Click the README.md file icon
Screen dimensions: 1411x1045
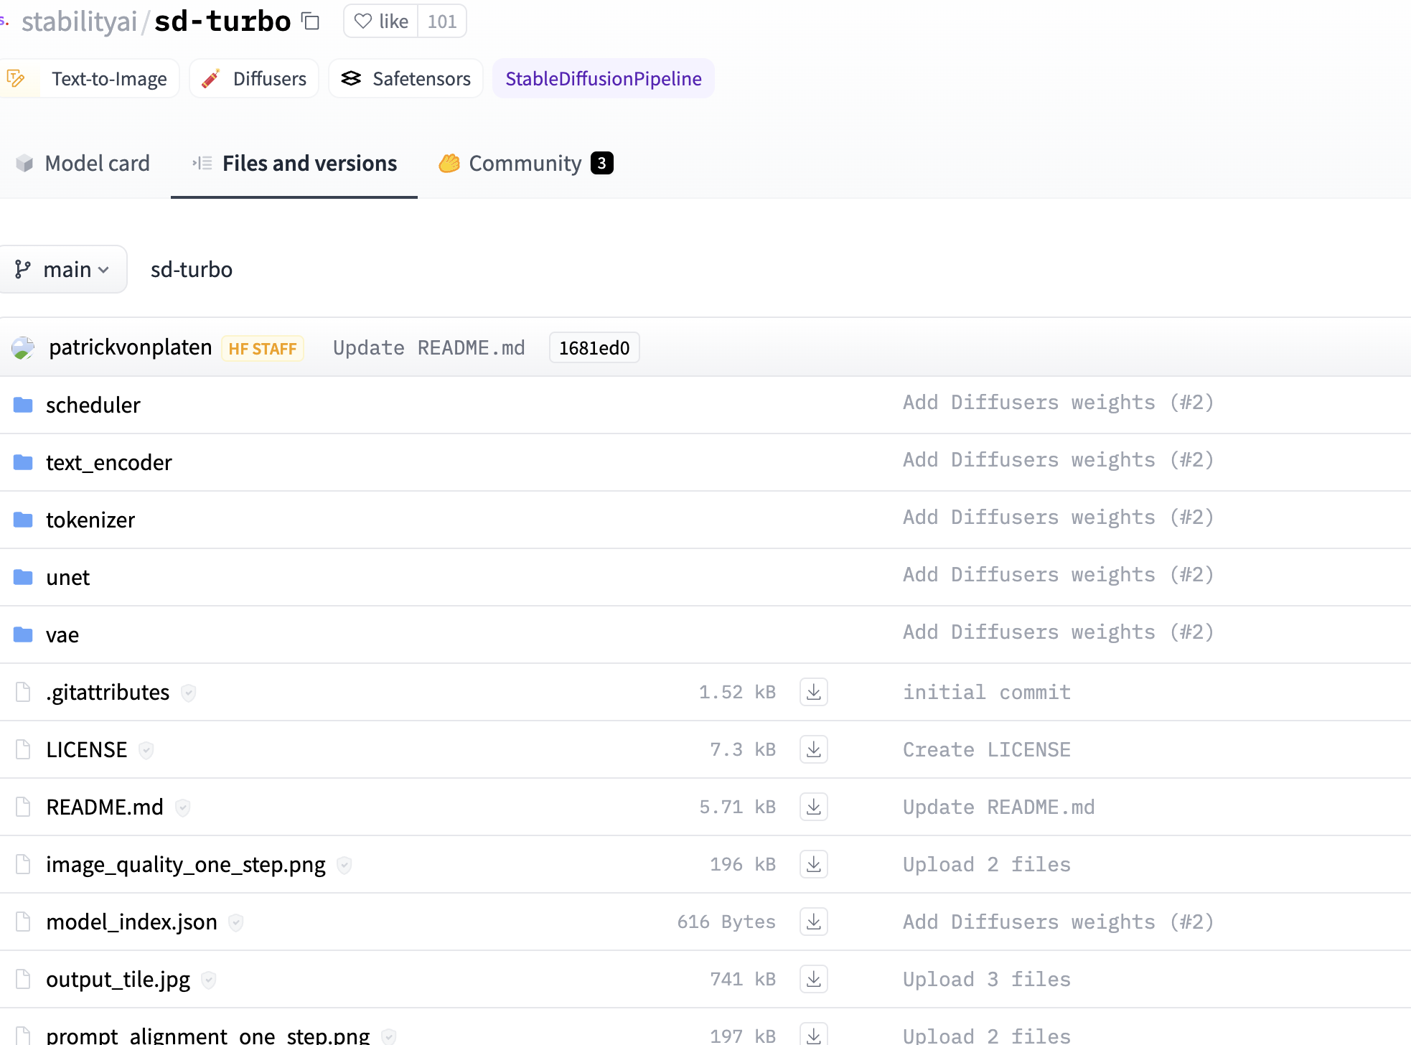coord(23,807)
